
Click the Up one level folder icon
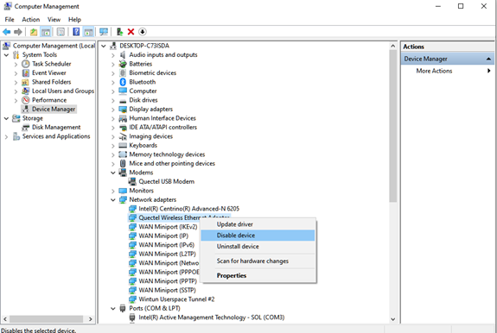pyautogui.click(x=34, y=32)
